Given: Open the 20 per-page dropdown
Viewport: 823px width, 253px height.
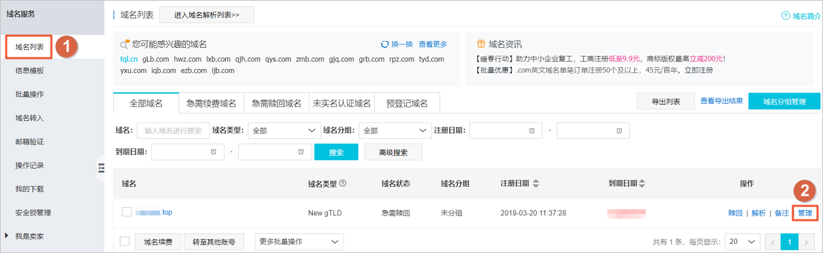Looking at the screenshot, I should pos(742,241).
